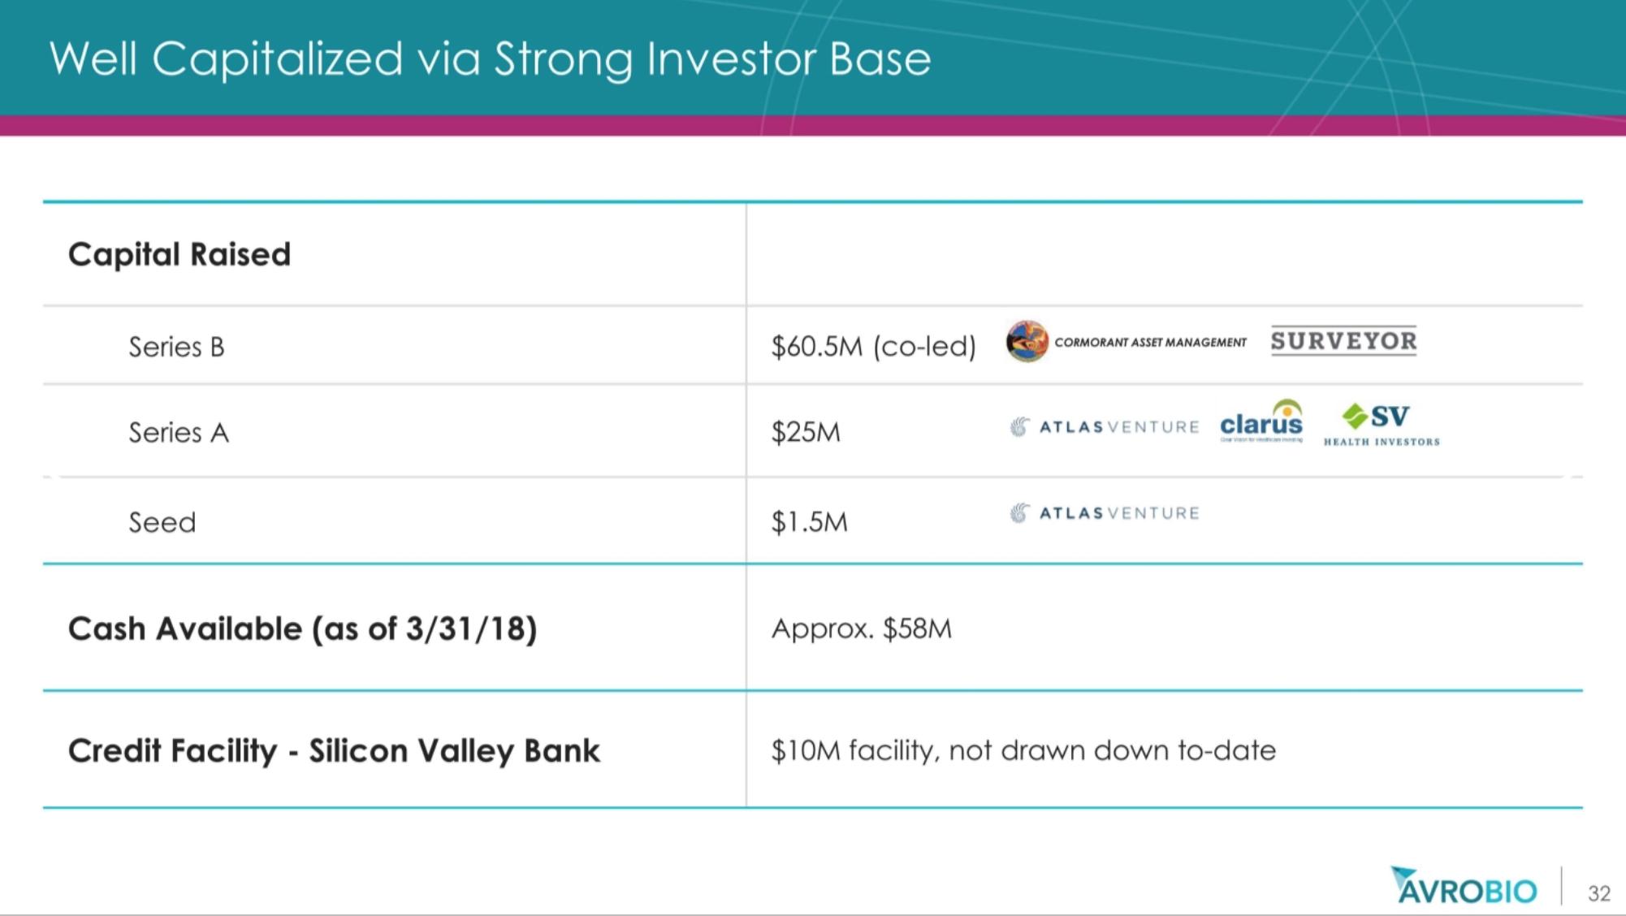
Task: Select the 'Capital Raised' heading
Action: pos(179,255)
